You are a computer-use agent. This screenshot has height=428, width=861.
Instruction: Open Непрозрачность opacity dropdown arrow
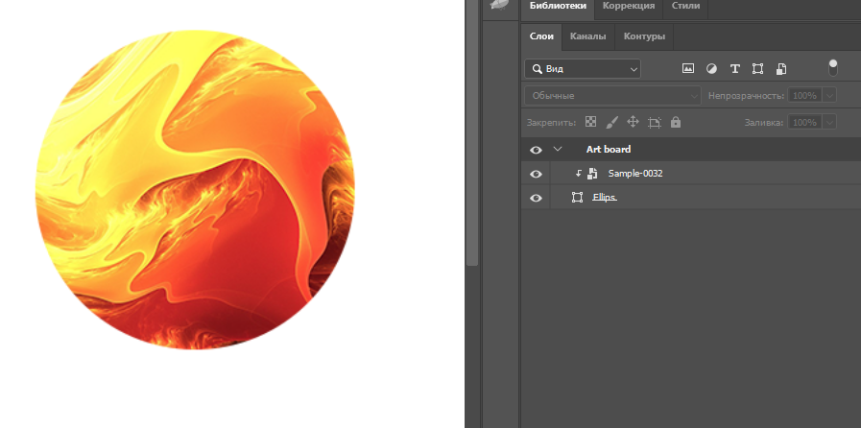[x=829, y=95]
